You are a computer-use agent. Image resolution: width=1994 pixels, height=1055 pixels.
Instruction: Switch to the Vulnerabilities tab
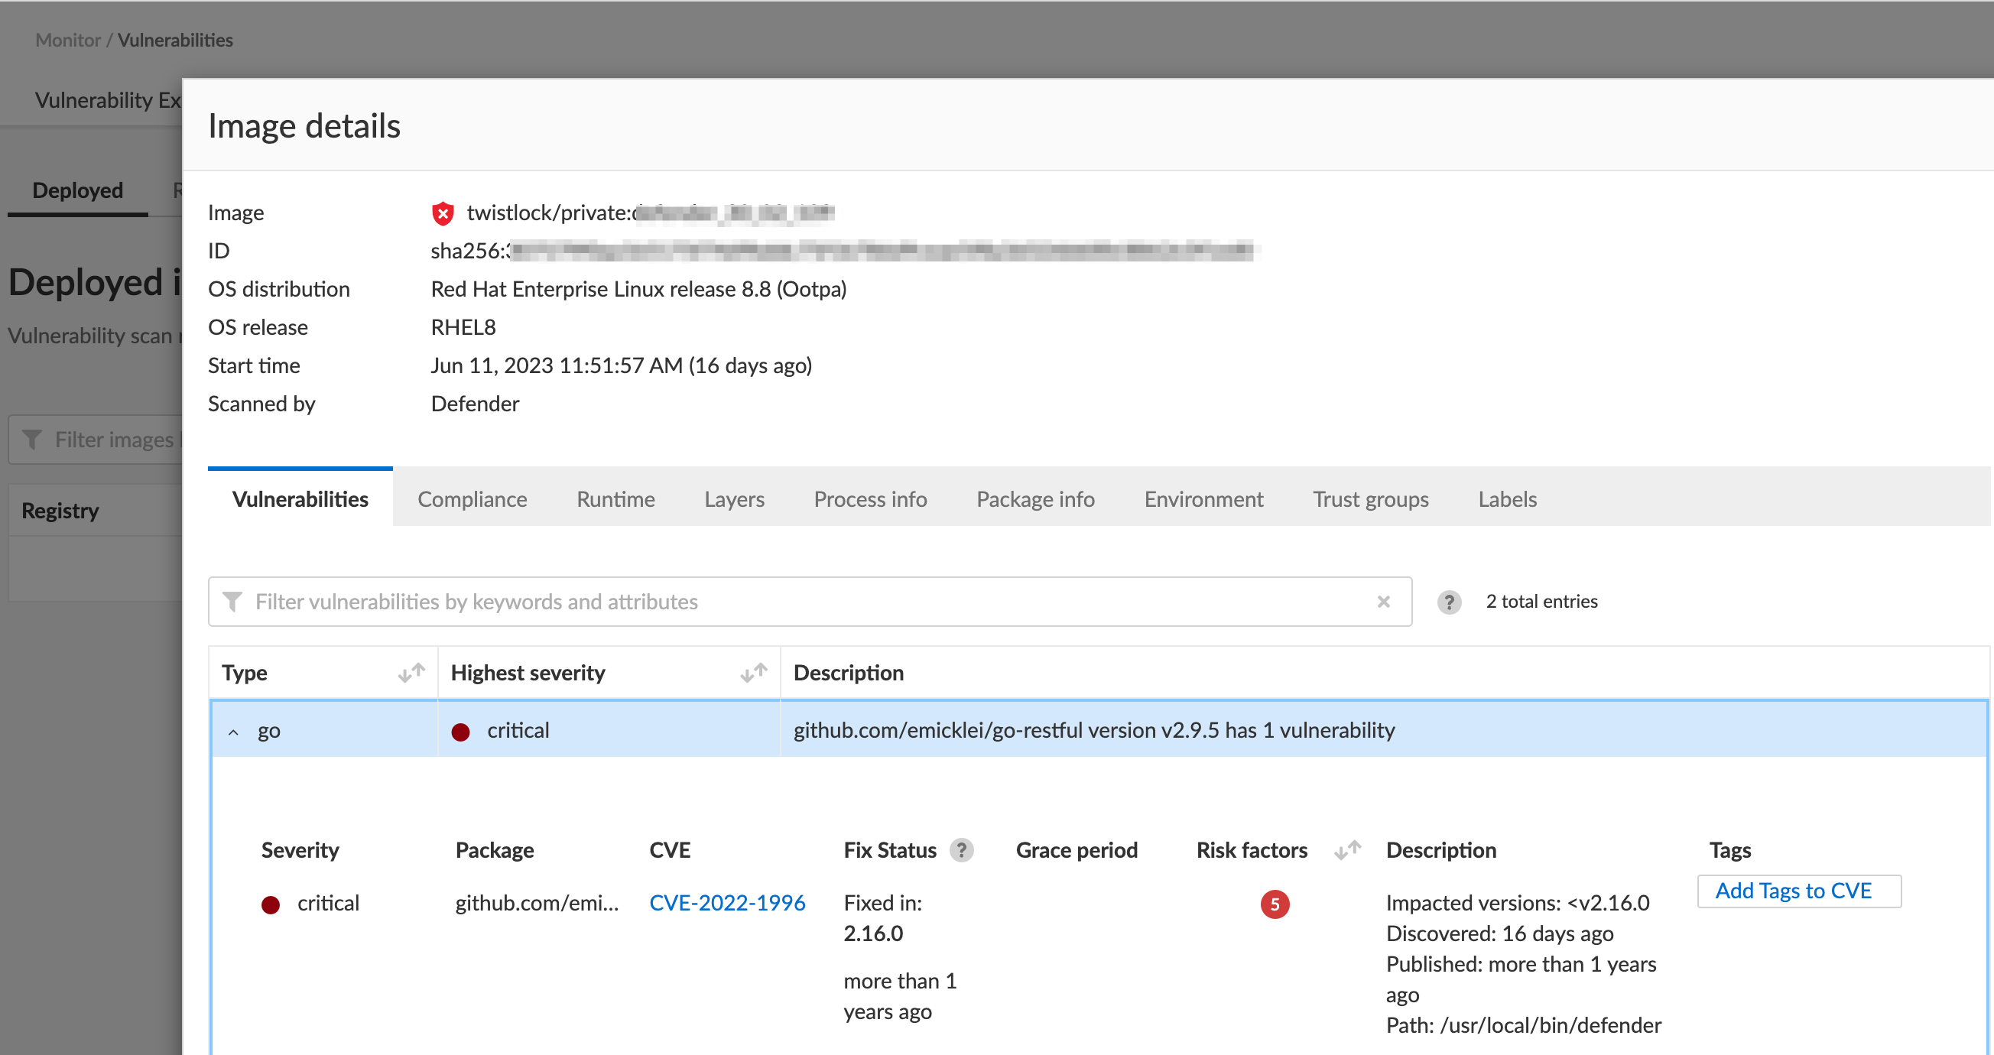click(x=300, y=499)
